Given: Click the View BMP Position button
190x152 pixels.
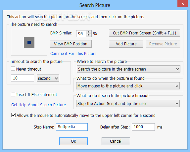Looking at the screenshot, I should (x=71, y=44).
